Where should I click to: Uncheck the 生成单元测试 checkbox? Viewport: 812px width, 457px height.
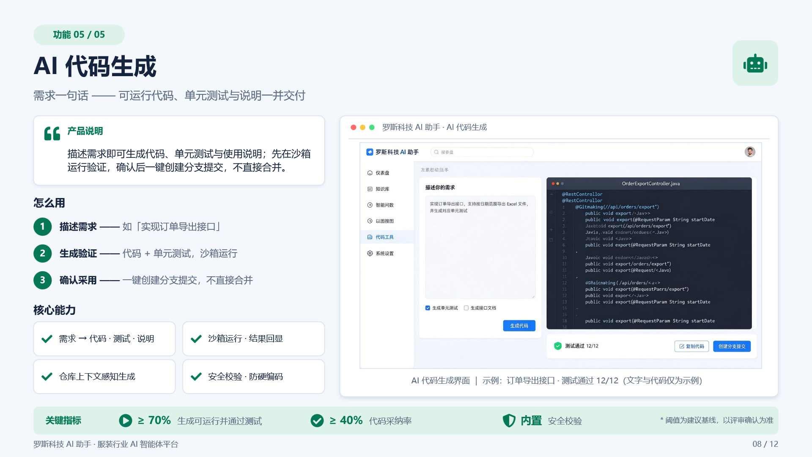point(428,308)
